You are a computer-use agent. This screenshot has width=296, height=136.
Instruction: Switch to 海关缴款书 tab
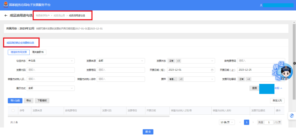38,52
